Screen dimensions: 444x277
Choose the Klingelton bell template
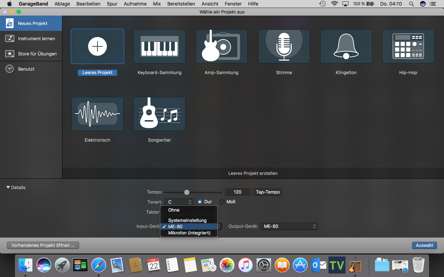[x=346, y=46]
